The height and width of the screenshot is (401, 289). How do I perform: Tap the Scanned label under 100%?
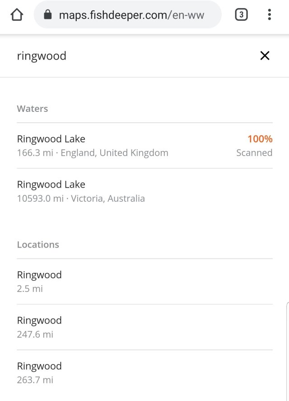(254, 153)
